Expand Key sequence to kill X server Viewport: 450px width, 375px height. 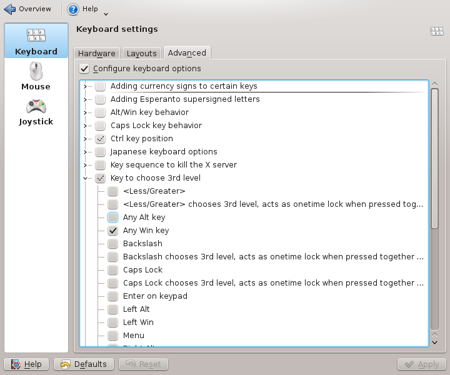[85, 165]
